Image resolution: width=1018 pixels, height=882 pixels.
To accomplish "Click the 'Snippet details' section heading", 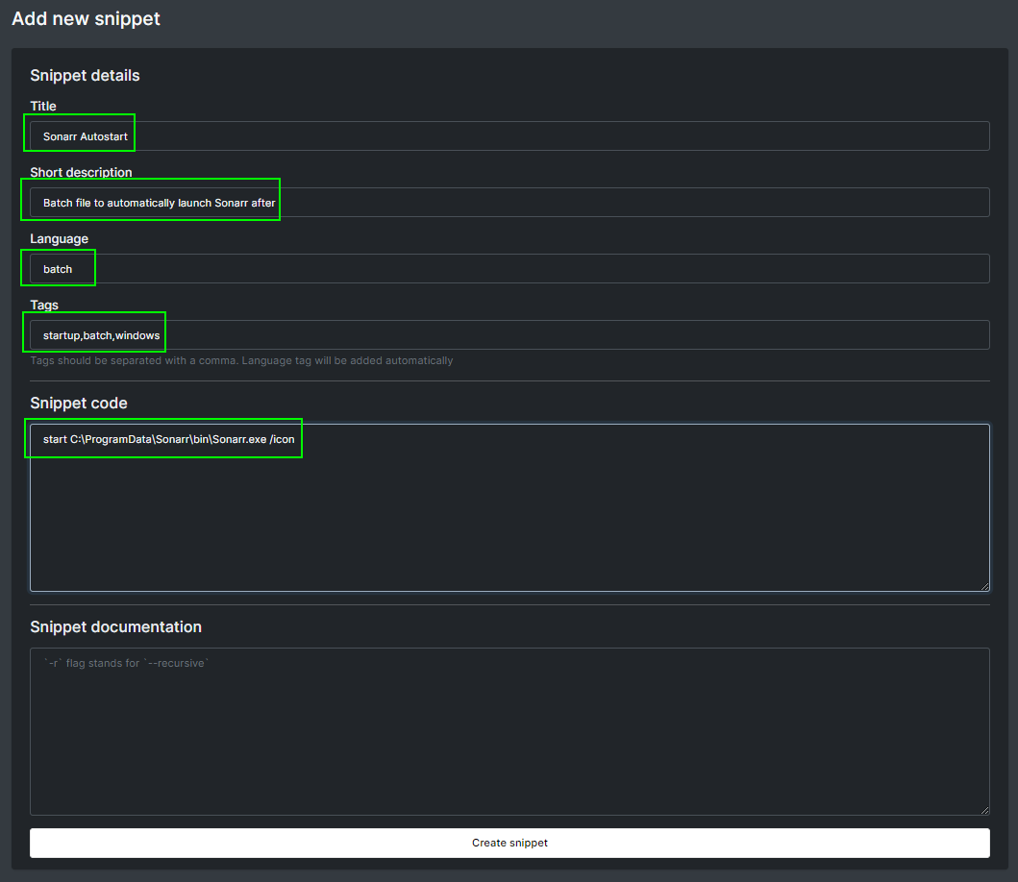I will [x=85, y=75].
